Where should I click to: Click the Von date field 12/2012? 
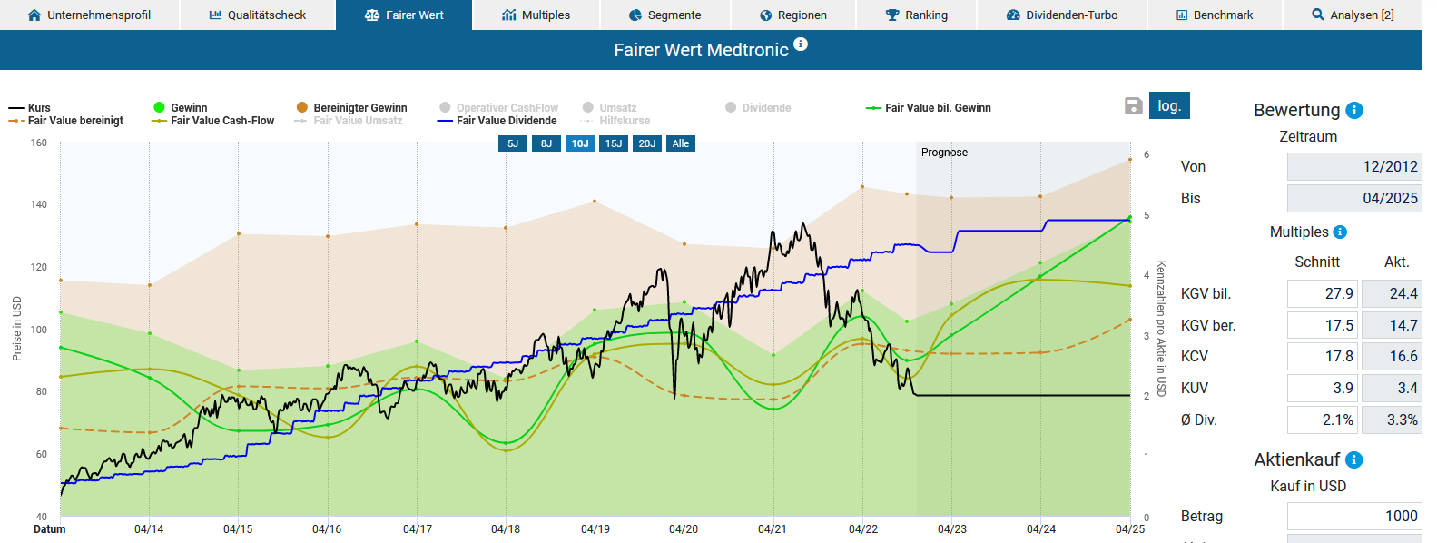tap(1354, 166)
